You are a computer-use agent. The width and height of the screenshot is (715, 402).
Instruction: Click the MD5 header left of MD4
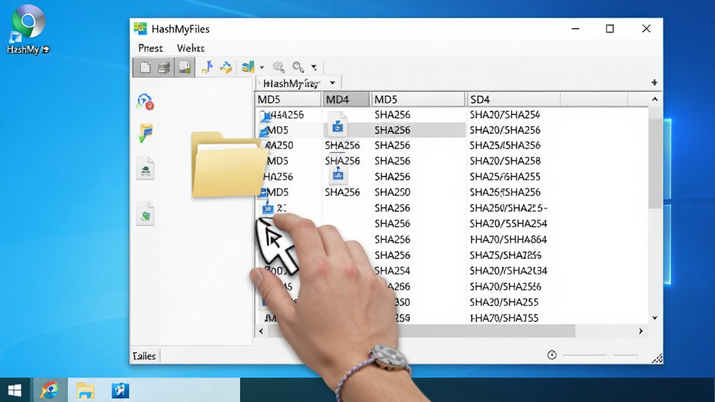tap(288, 99)
